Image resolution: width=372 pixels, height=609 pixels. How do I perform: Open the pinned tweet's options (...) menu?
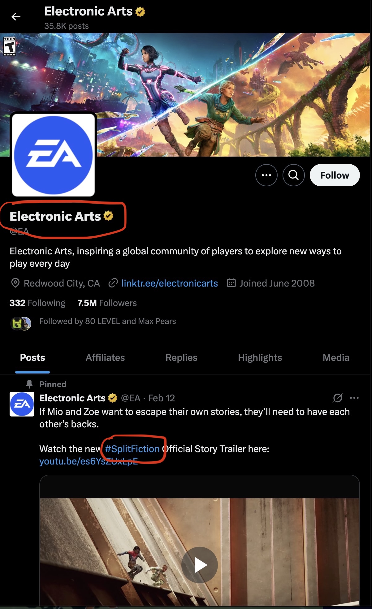[355, 398]
